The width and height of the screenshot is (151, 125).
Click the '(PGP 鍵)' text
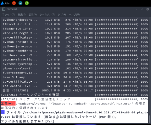[106, 117]
